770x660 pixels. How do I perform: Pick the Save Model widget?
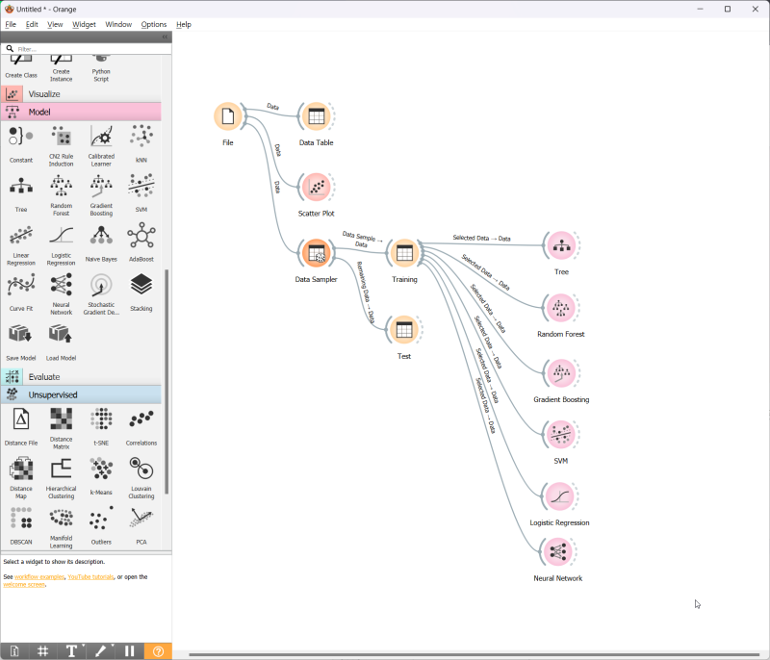point(21,342)
